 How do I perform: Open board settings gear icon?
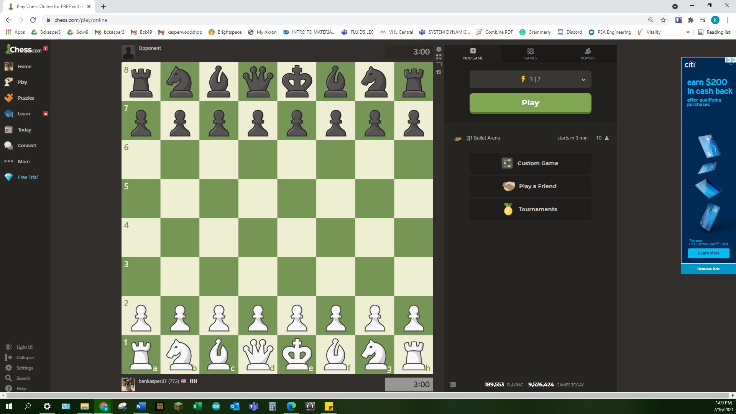pyautogui.click(x=439, y=49)
